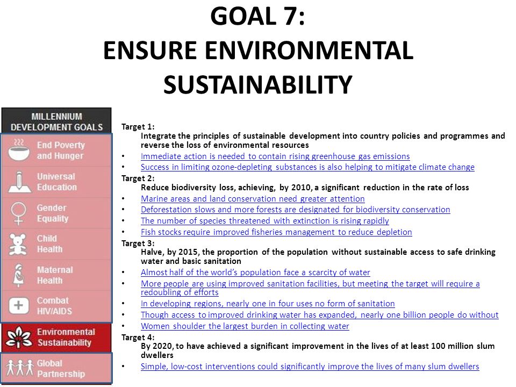Click the Universal Education pencil icon
The width and height of the screenshot is (516, 387).
tap(19, 181)
